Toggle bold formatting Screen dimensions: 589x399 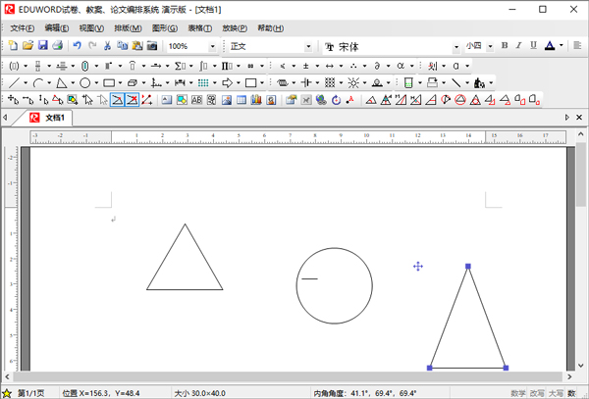pos(505,46)
